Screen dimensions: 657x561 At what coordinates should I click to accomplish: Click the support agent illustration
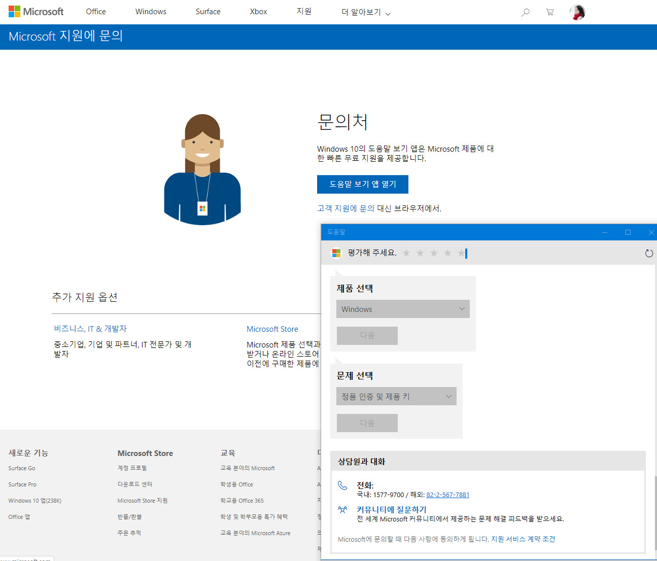pyautogui.click(x=202, y=169)
